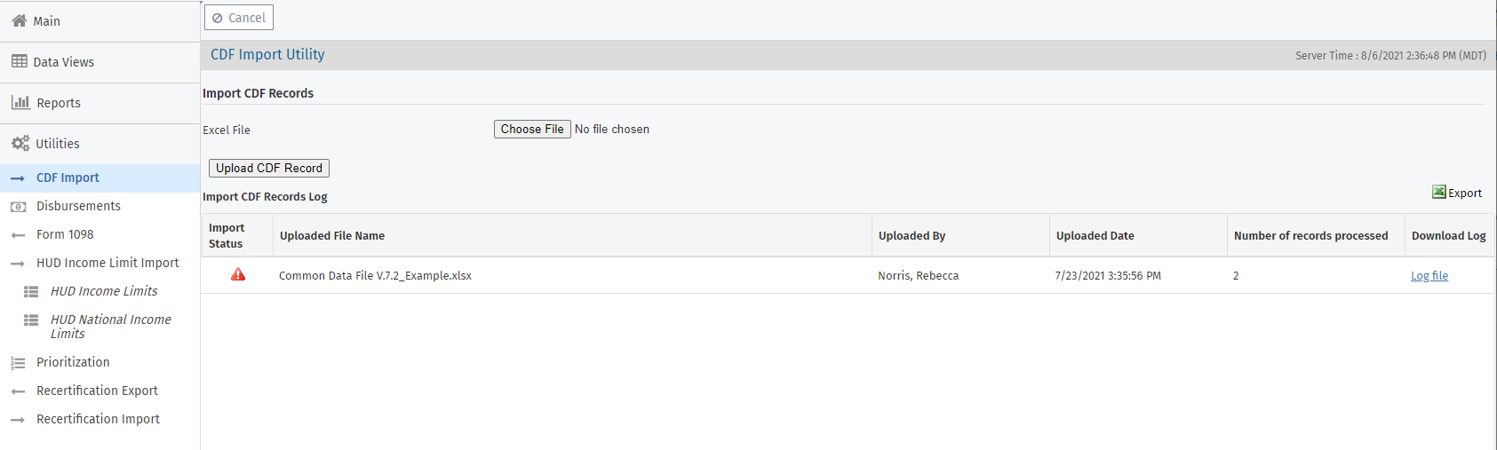The image size is (1497, 450).
Task: Click the red warning import status icon
Action: coord(238,275)
